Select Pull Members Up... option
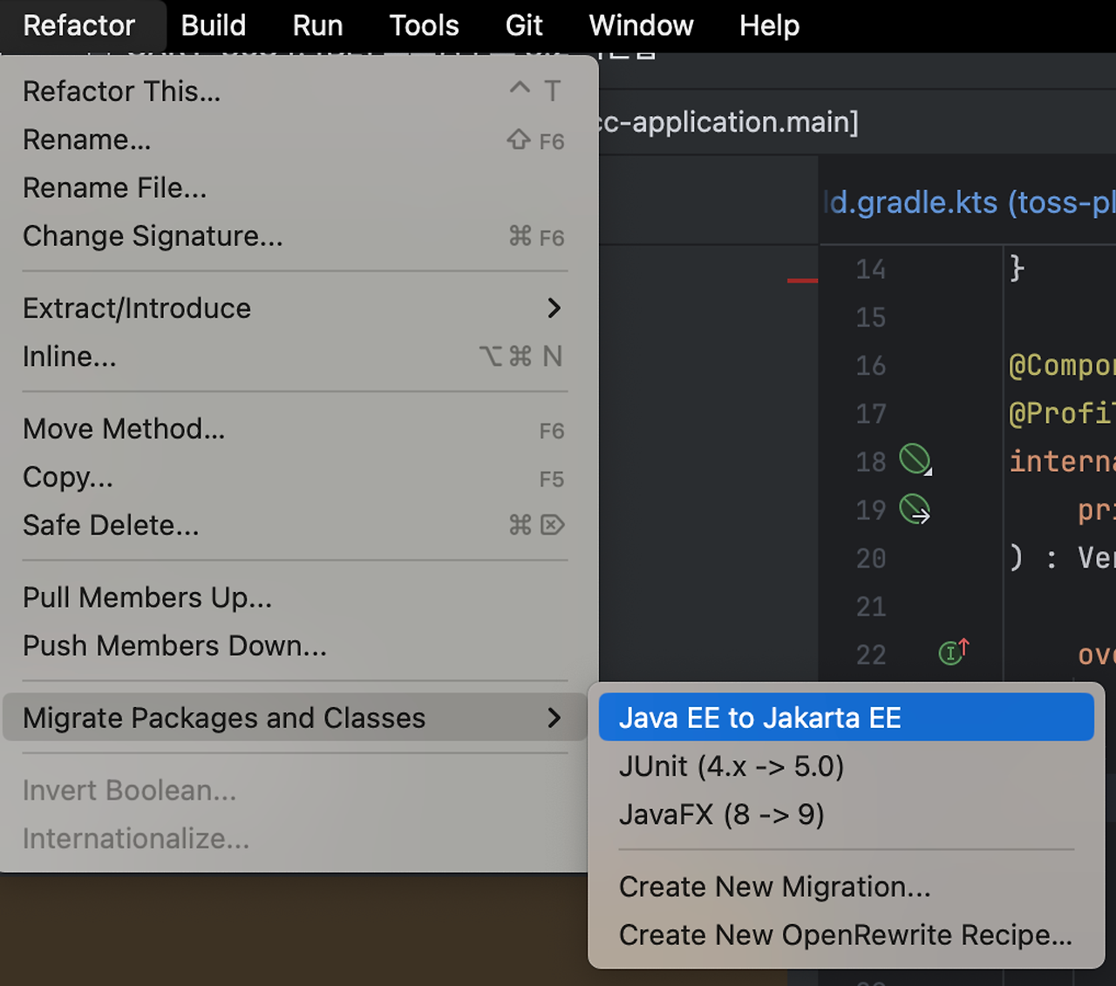This screenshot has height=986, width=1116. pos(147,598)
